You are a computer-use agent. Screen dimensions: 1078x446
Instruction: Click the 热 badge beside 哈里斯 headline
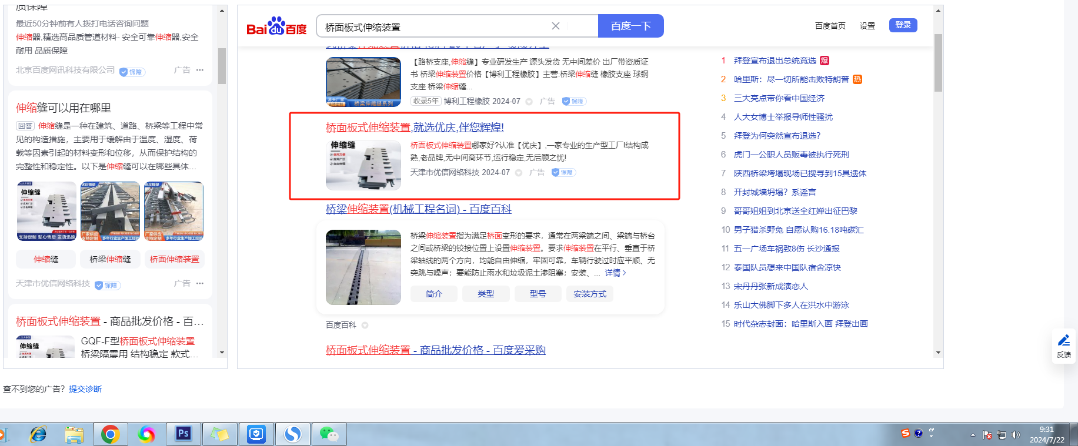[x=857, y=79]
